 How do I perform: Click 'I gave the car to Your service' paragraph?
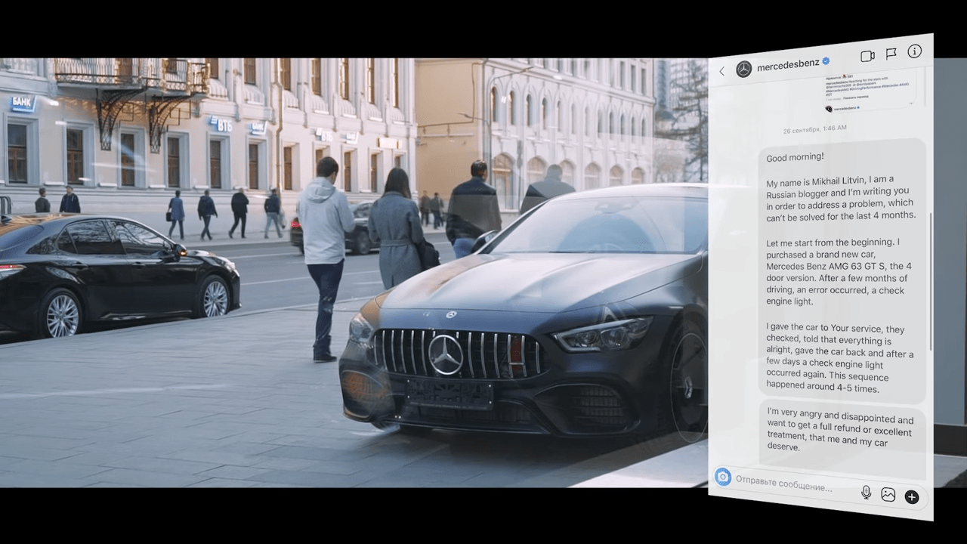(839, 359)
